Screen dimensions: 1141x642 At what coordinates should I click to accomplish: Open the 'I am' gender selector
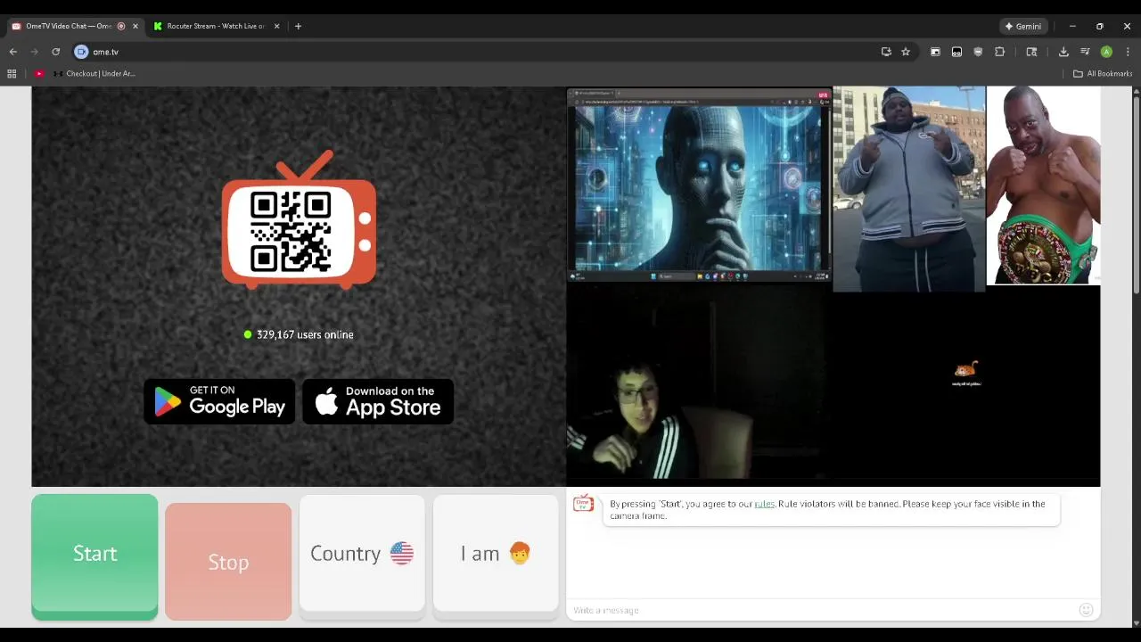[496, 554]
